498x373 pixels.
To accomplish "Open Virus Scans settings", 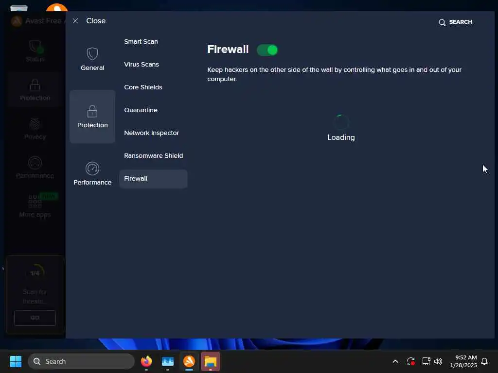I will click(142, 65).
